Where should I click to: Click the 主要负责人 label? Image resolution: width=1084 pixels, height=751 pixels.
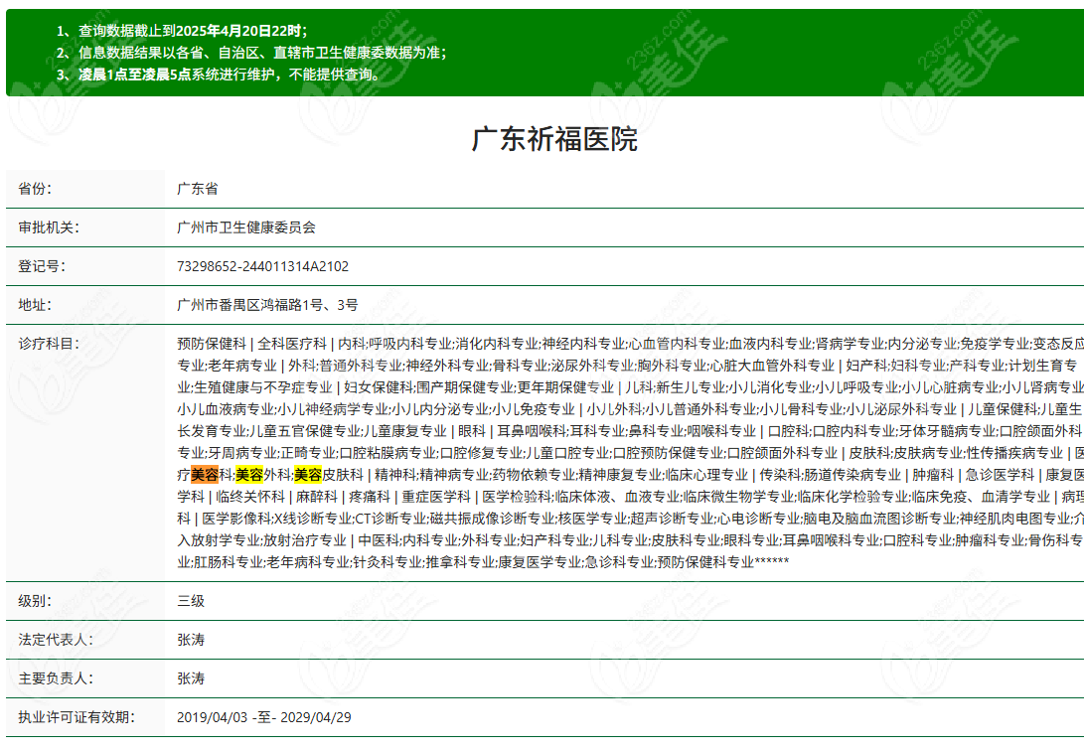point(56,678)
